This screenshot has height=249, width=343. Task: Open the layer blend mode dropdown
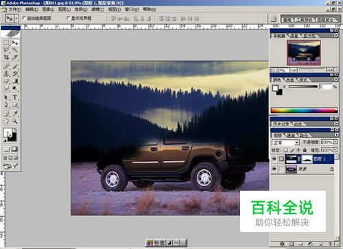tap(285, 143)
